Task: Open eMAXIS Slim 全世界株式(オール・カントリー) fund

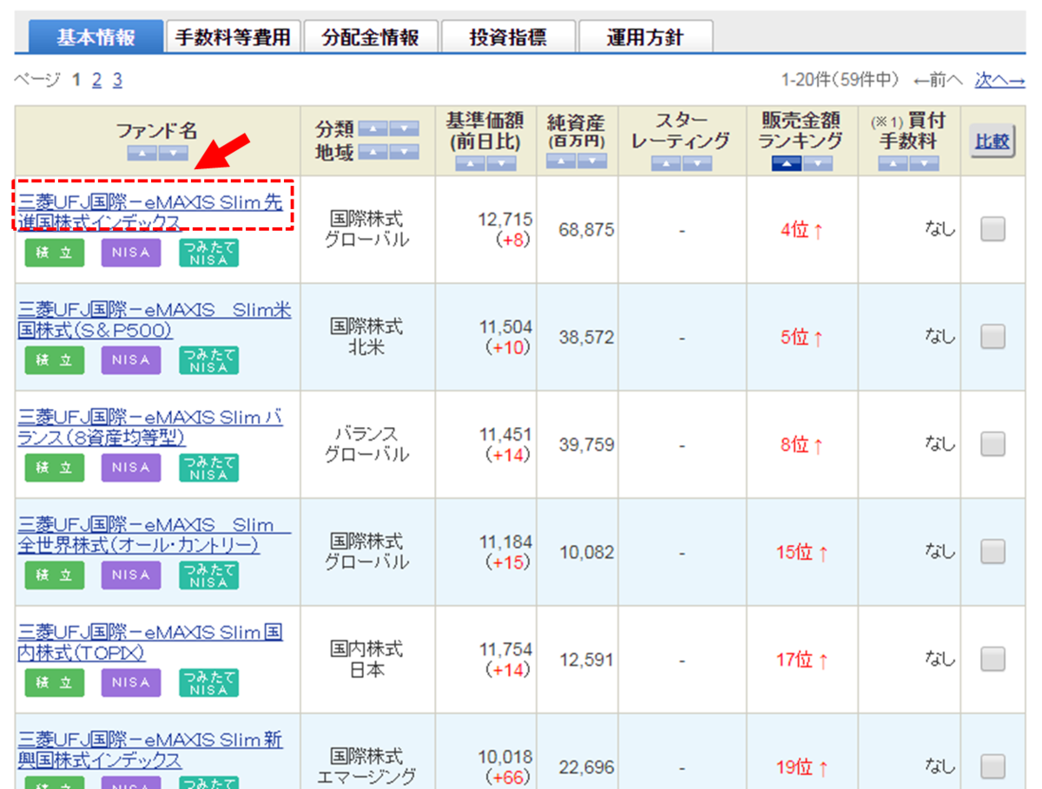Action: pos(155,536)
